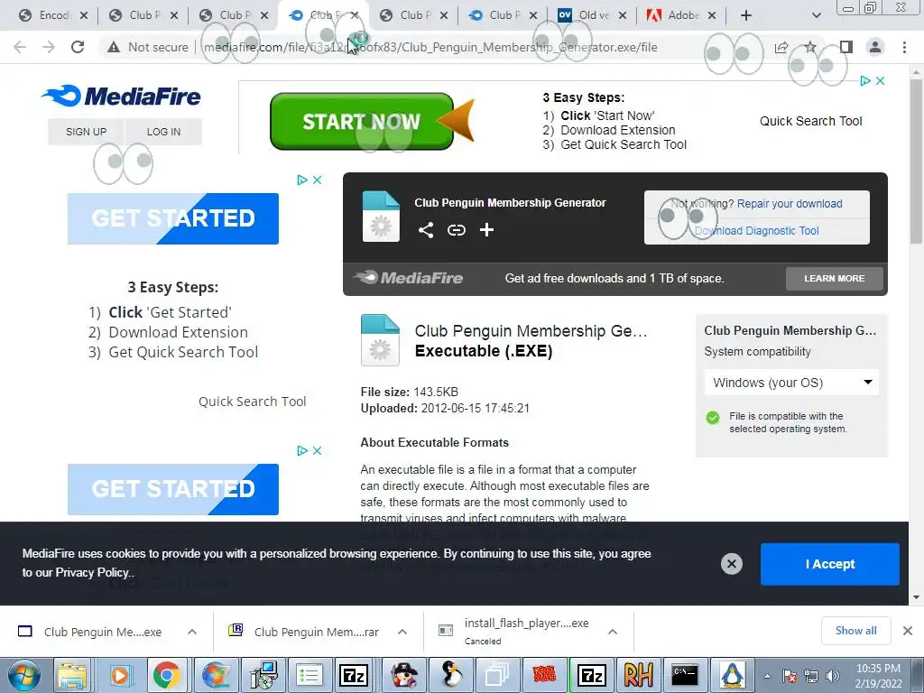Click the browser forward arrow
This screenshot has height=693, width=924.
tap(49, 47)
